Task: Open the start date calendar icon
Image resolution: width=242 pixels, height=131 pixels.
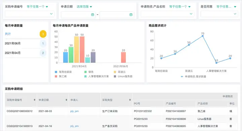Action: (92, 15)
